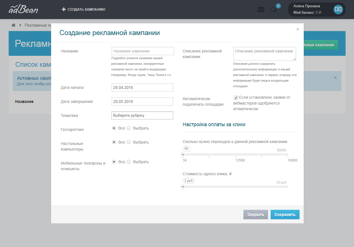Click the Название campaign name field
This screenshot has height=247, width=354.
143,51
